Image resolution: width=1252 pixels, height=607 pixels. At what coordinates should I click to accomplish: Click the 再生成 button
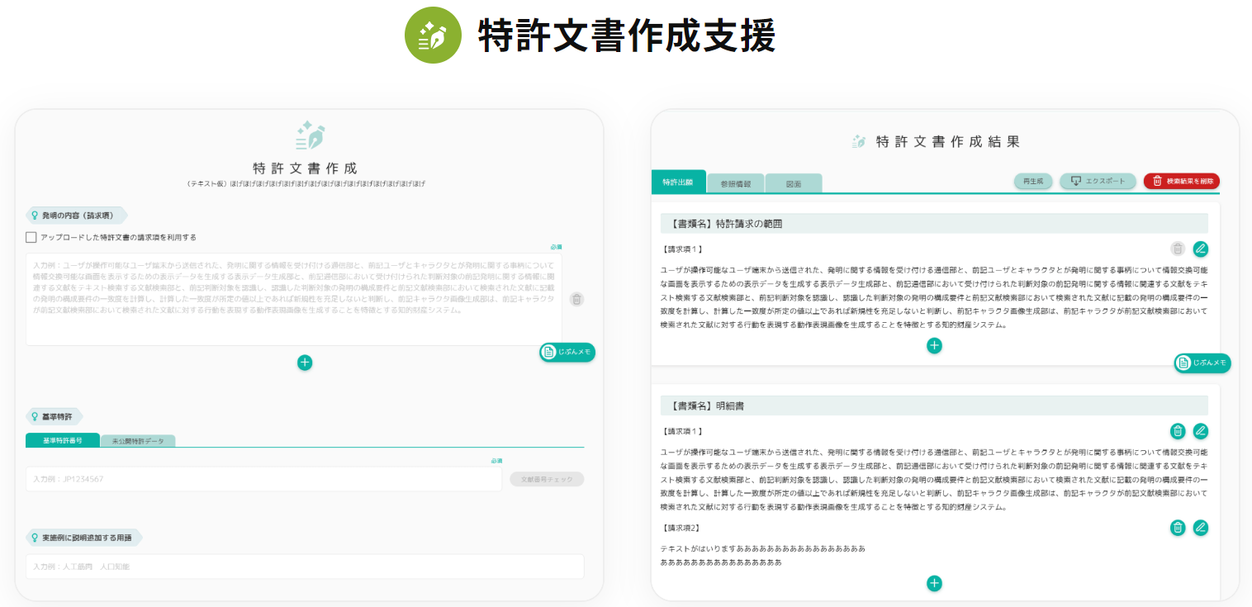pyautogui.click(x=1033, y=181)
